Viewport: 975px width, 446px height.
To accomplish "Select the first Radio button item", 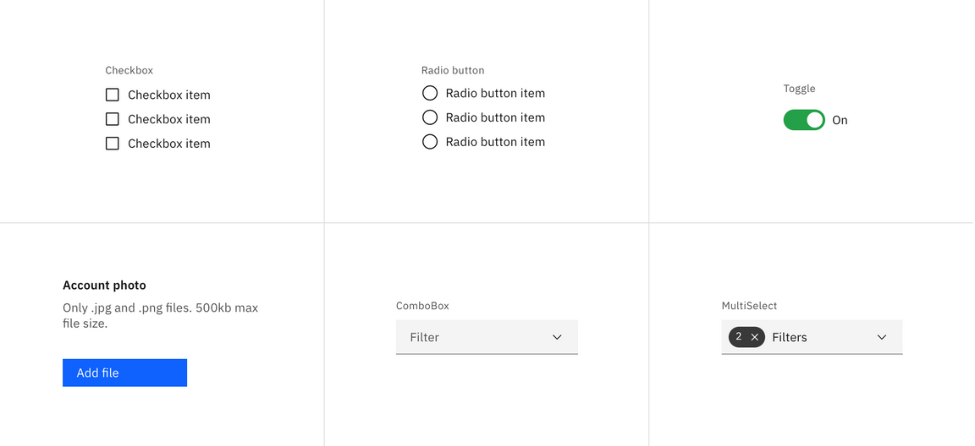I will 430,93.
